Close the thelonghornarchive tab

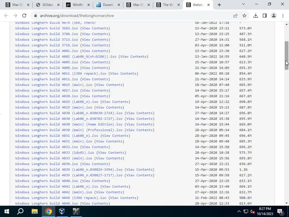pos(209,5)
